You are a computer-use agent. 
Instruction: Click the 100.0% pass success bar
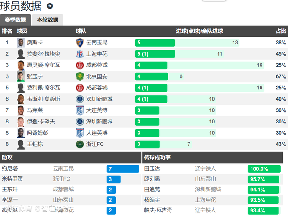[264, 169]
